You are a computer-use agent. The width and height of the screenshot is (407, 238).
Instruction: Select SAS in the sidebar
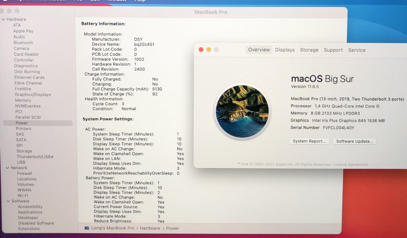tap(20, 135)
